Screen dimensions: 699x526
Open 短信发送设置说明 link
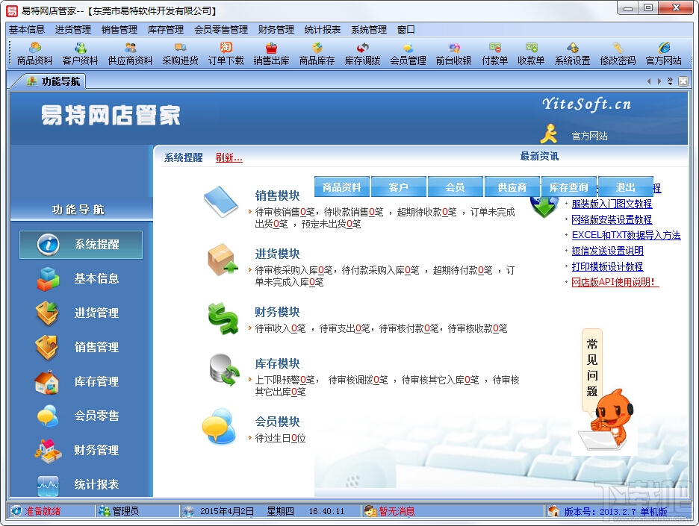607,251
